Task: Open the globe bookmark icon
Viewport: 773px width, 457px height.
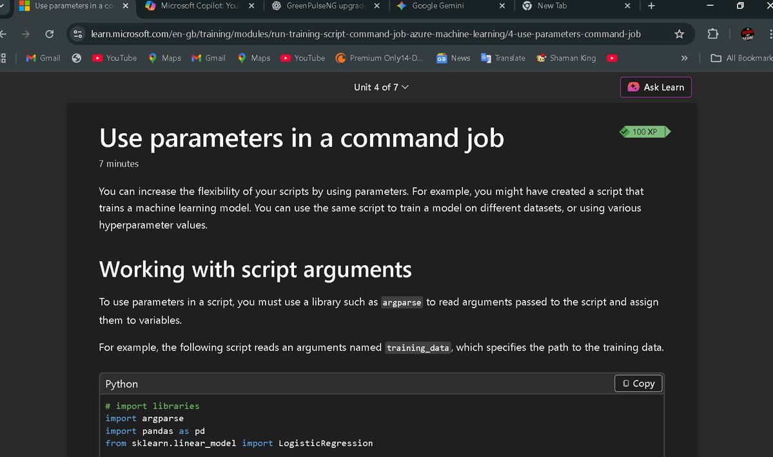Action: 77,58
